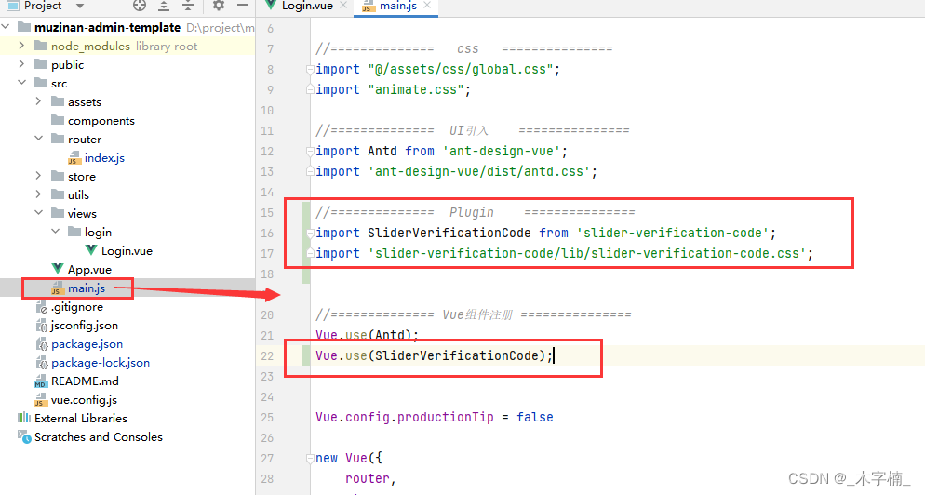Click line number 22 in the gutter
The width and height of the screenshot is (925, 495).
click(x=267, y=355)
